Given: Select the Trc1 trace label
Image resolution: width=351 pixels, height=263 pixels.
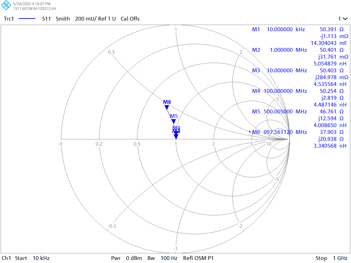Looking at the screenshot, I should [x=9, y=19].
